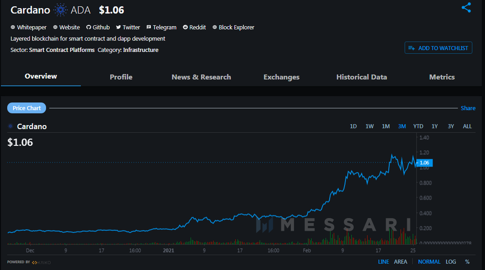Visit the Cardano Twitter page
The image size is (485, 270).
(128, 28)
